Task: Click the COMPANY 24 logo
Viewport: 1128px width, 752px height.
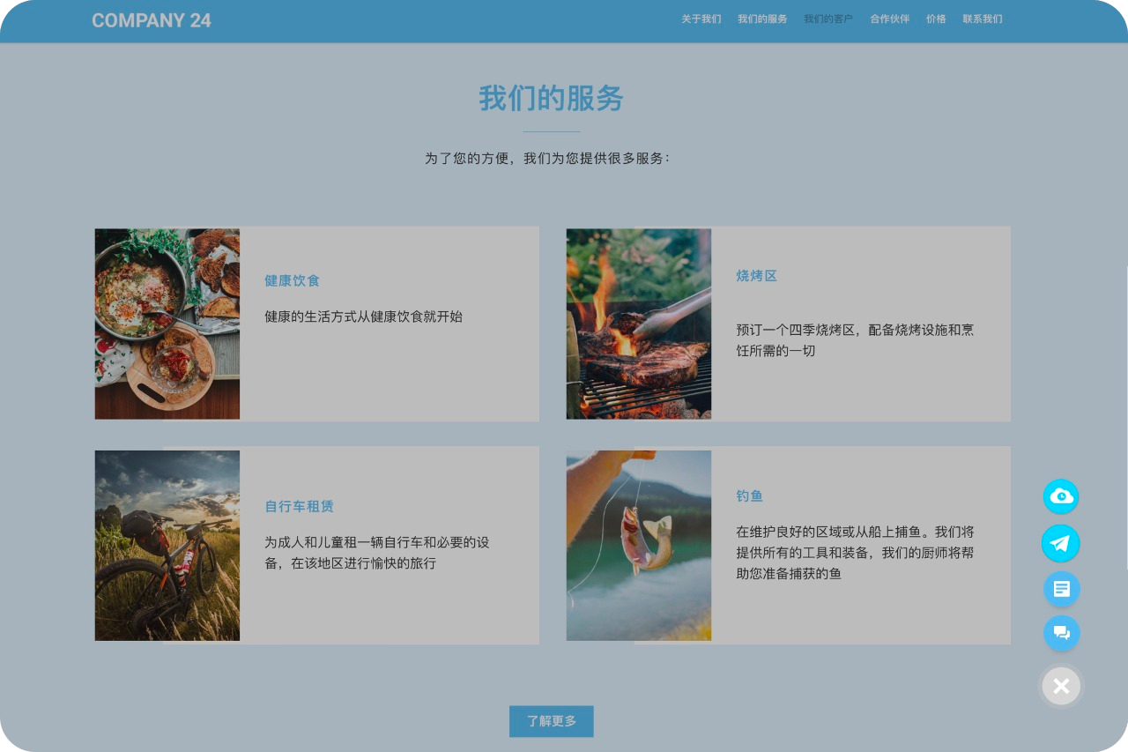Action: (x=152, y=20)
